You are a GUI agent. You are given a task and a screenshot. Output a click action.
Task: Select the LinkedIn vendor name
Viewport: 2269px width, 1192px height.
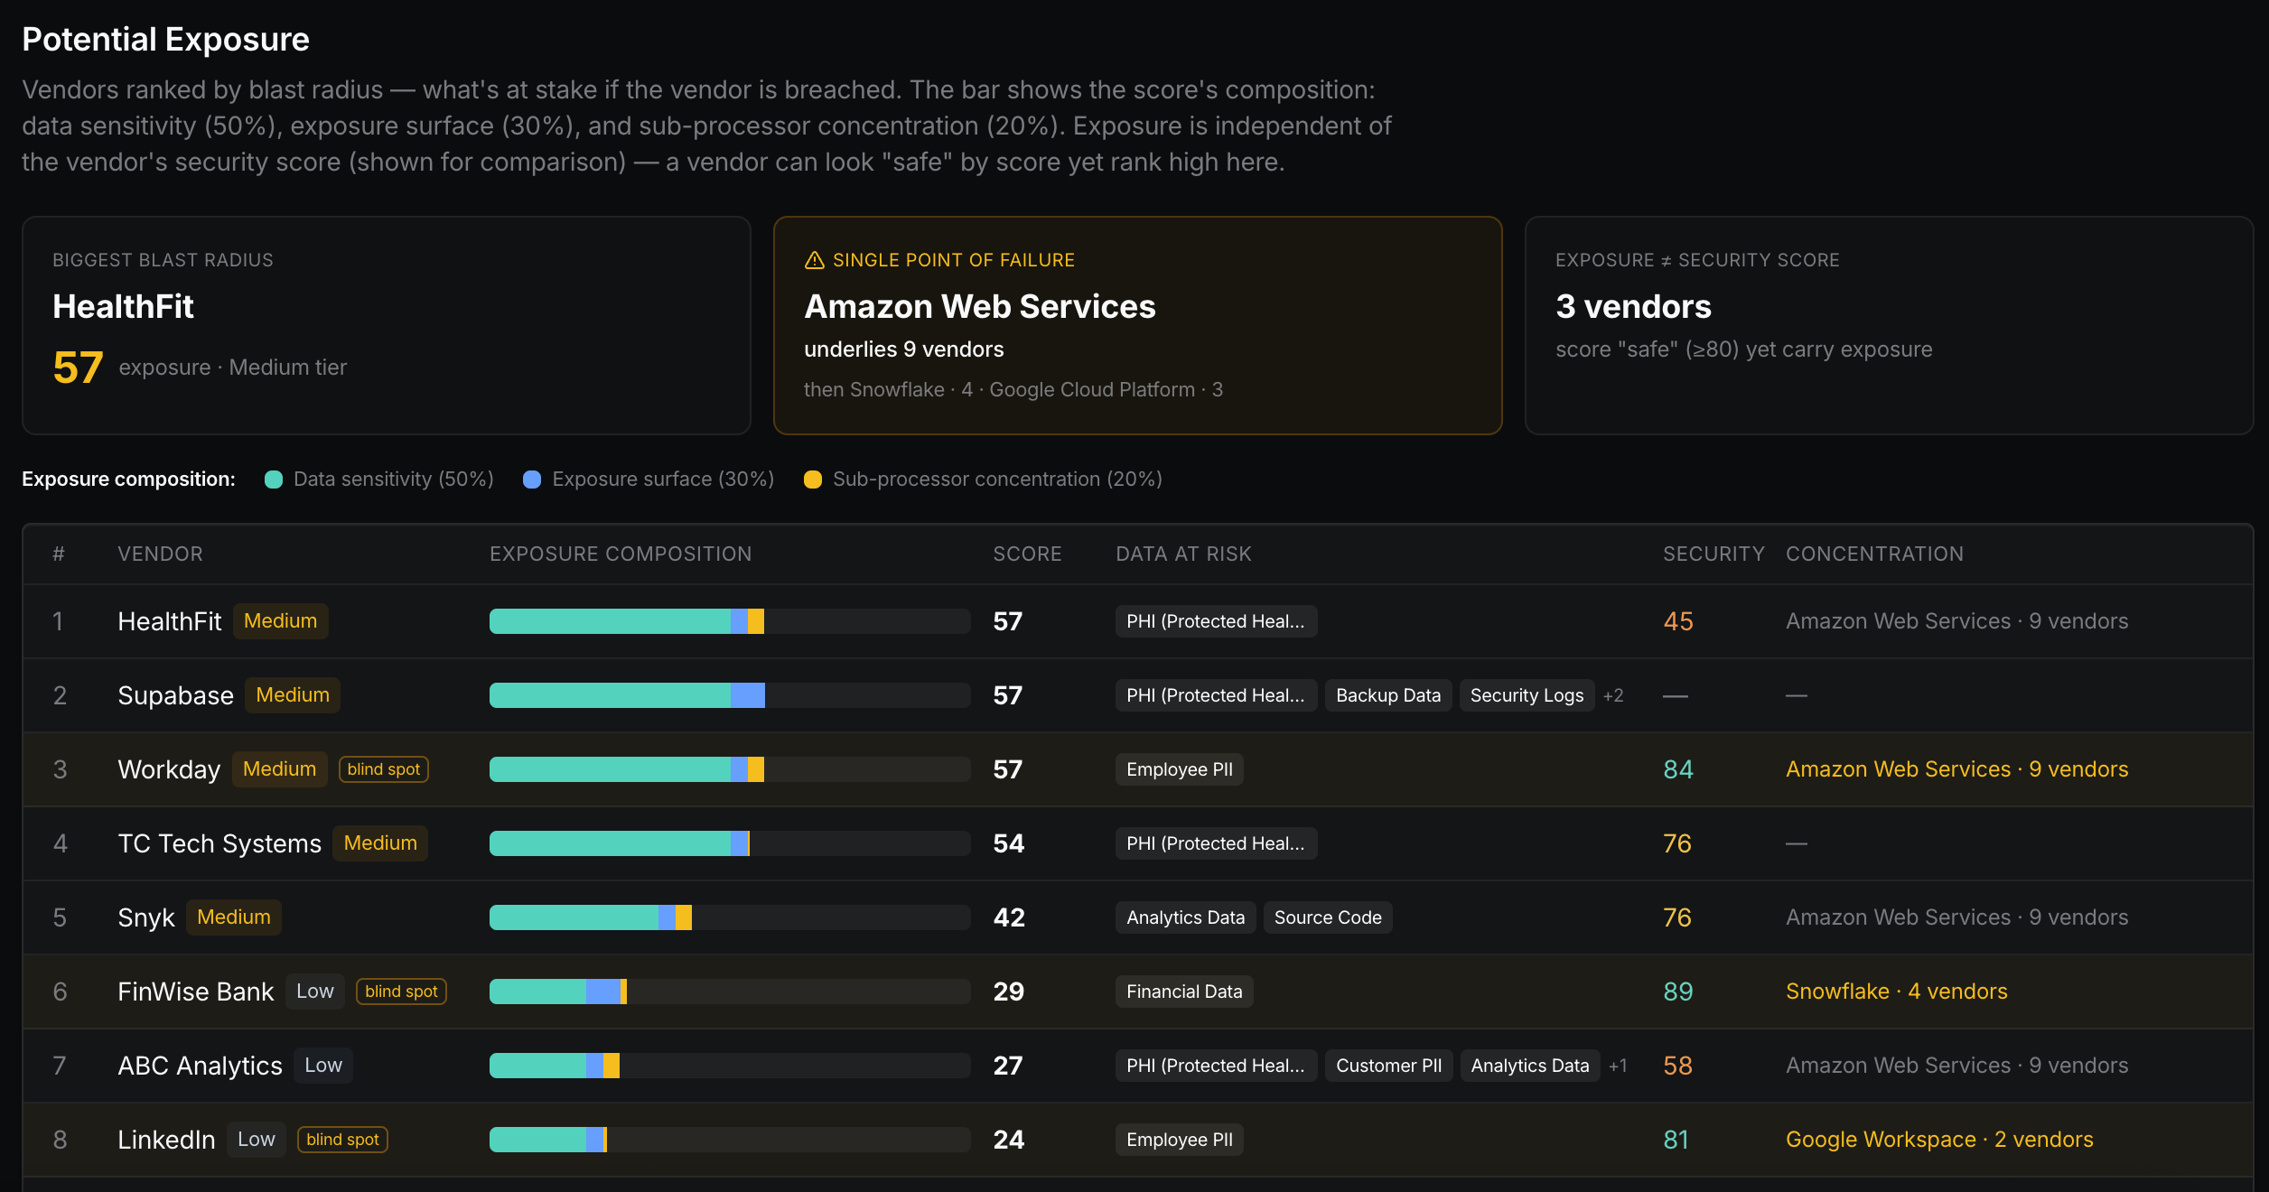tap(166, 1140)
